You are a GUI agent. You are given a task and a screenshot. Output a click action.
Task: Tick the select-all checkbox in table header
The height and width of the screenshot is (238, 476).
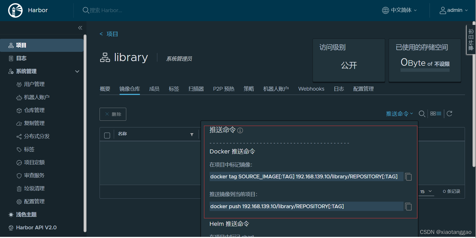pyautogui.click(x=107, y=136)
